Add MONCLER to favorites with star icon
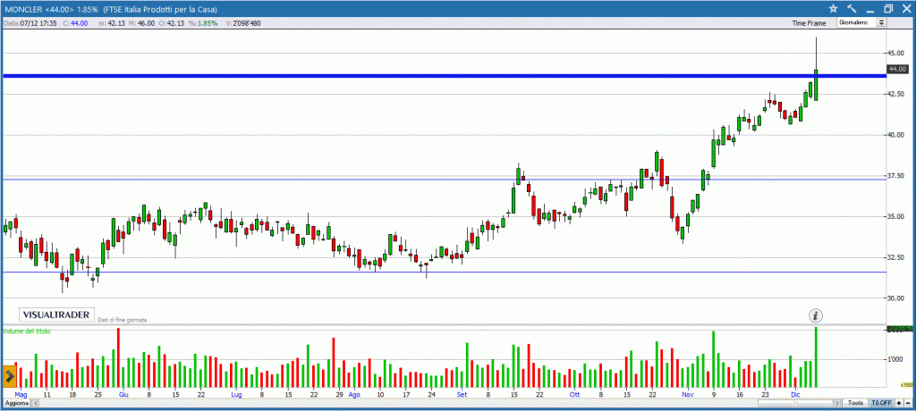 834,8
